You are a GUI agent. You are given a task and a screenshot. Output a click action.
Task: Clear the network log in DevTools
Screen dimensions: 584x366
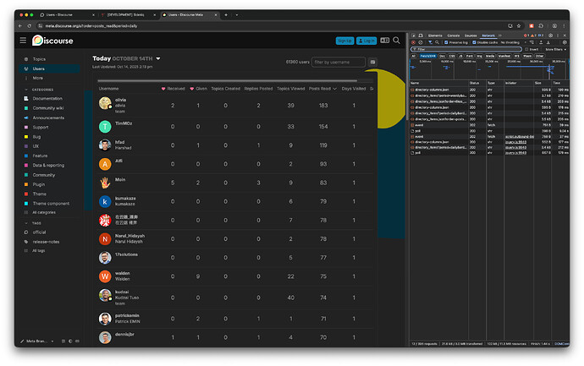coord(421,42)
